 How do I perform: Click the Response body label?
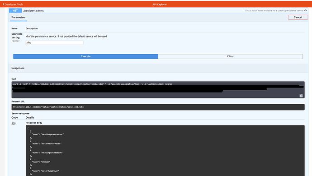click(x=34, y=123)
